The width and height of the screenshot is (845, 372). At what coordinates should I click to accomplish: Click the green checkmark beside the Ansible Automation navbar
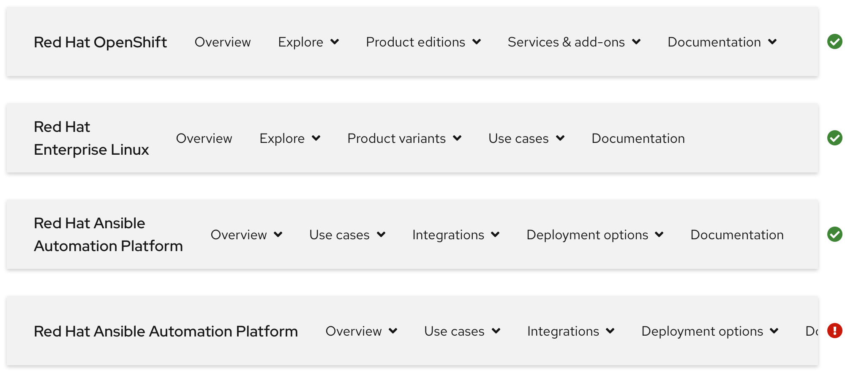834,234
